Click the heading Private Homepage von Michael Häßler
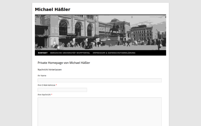The image size is (201, 126). coord(64,63)
